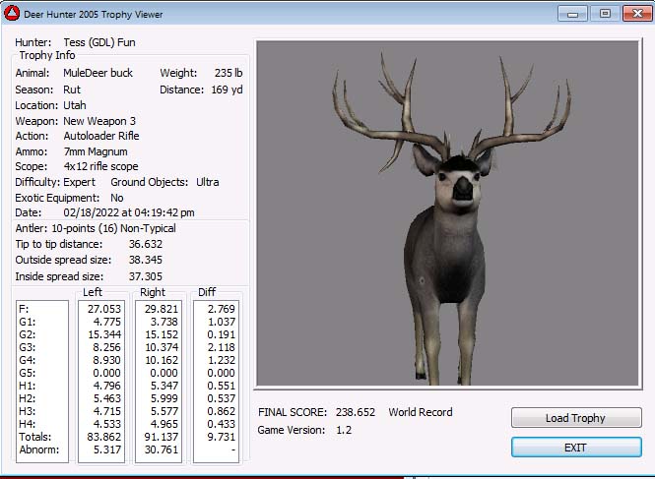Image resolution: width=655 pixels, height=479 pixels.
Task: Select the Right antler measurements list
Action: (x=159, y=381)
